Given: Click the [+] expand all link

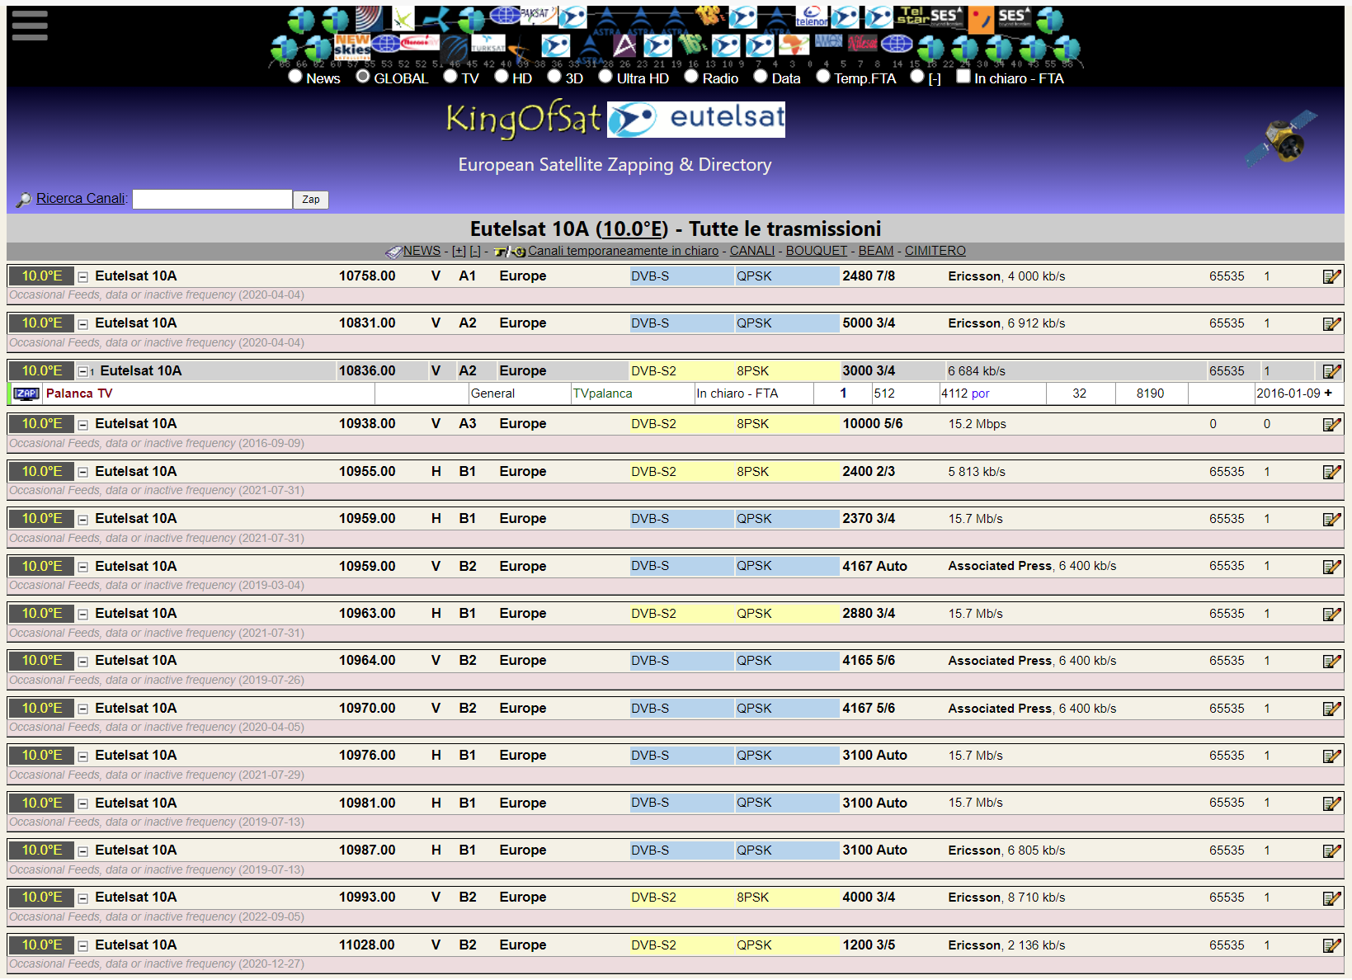Looking at the screenshot, I should (459, 251).
